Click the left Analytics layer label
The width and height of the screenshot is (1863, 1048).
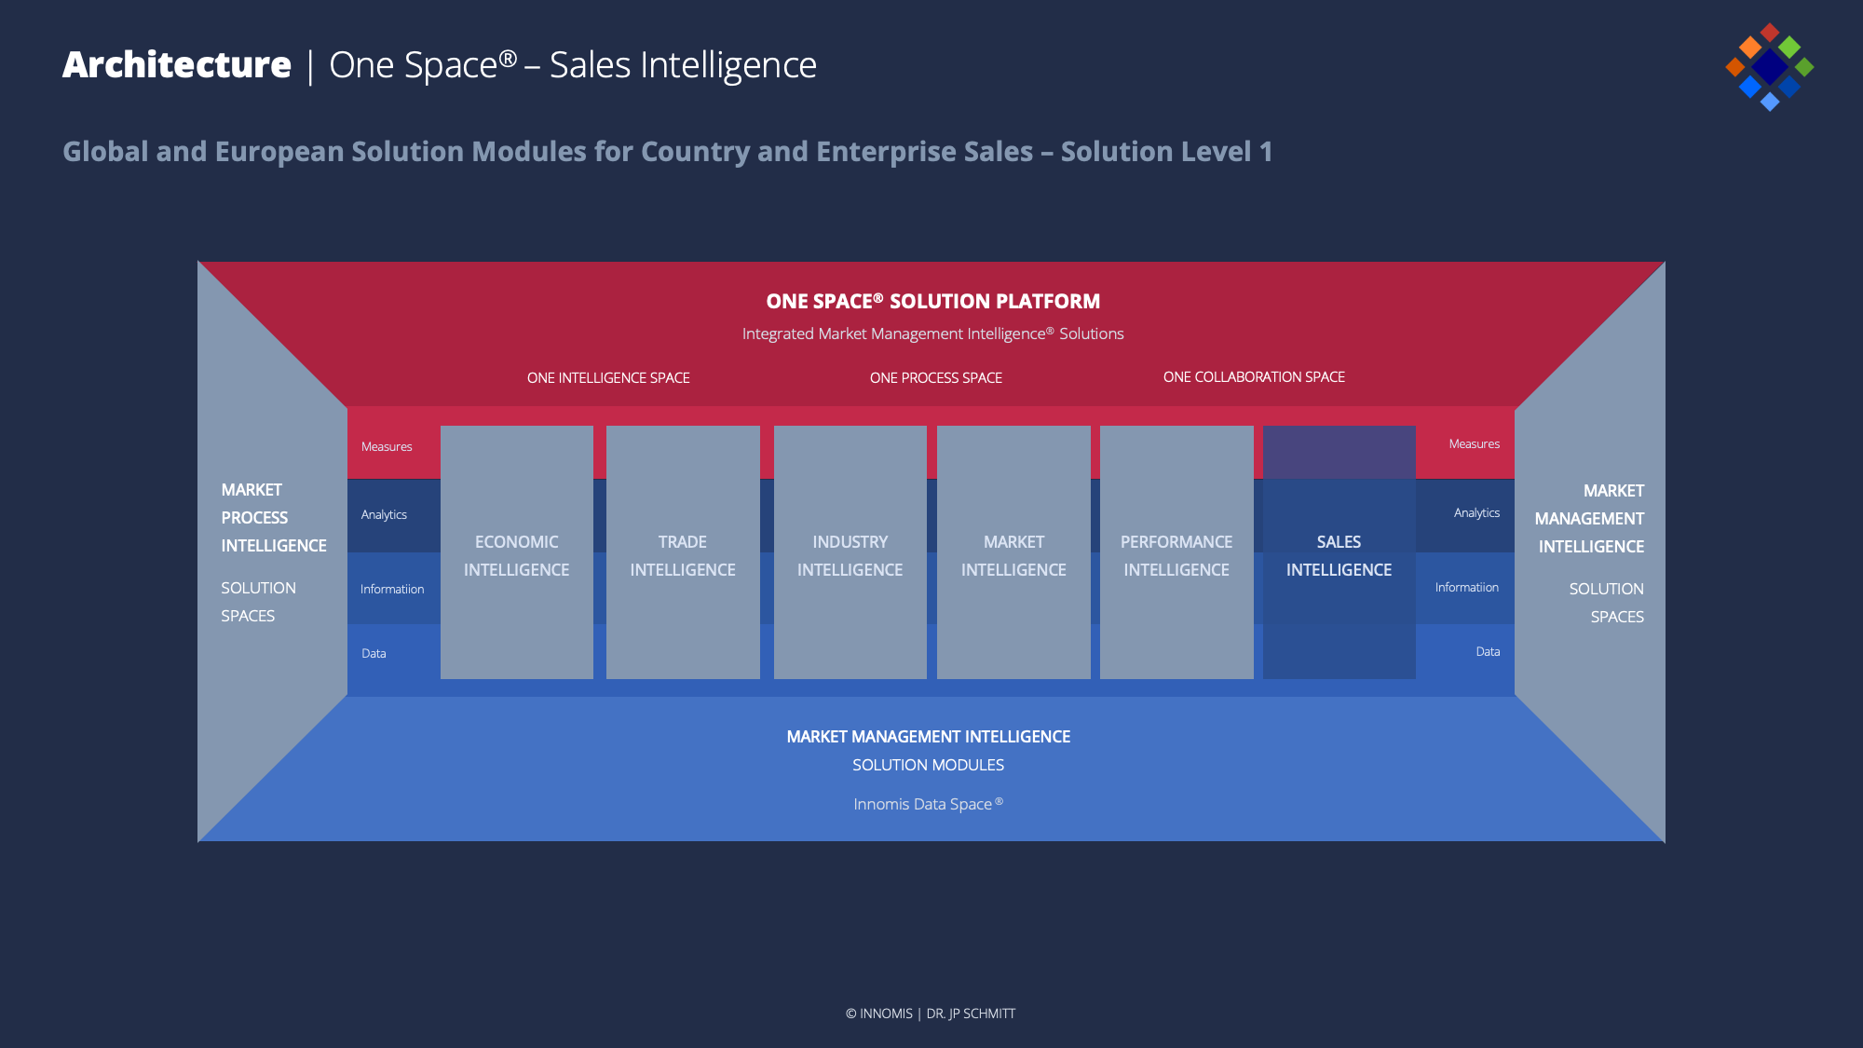pyautogui.click(x=384, y=515)
